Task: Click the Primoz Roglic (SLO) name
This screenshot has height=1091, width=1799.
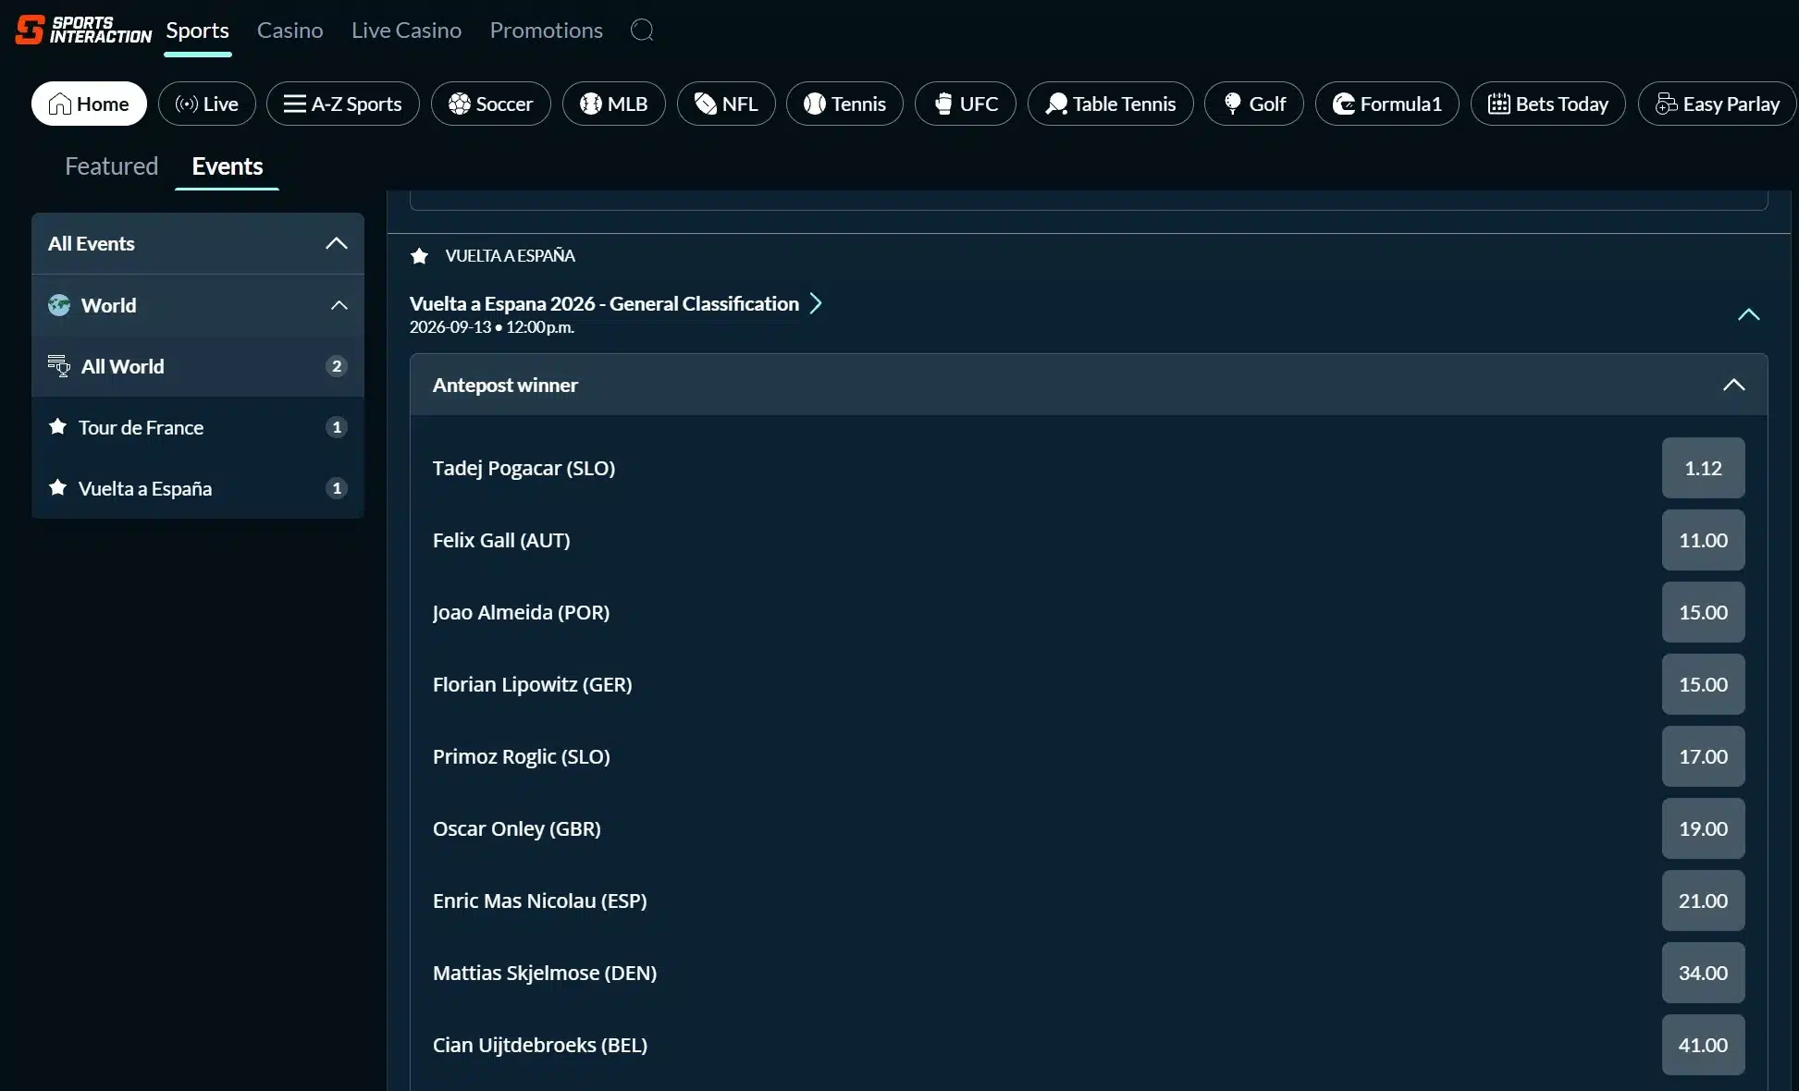Action: pyautogui.click(x=521, y=756)
